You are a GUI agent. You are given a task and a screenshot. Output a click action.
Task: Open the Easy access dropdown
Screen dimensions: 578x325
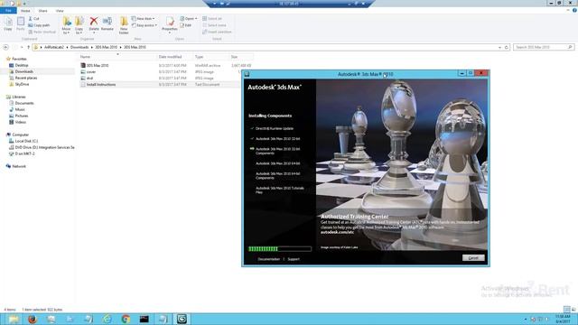(x=144, y=25)
